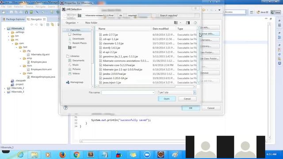Click the File name input field
Screen dimensions: 283x159
(127, 92)
